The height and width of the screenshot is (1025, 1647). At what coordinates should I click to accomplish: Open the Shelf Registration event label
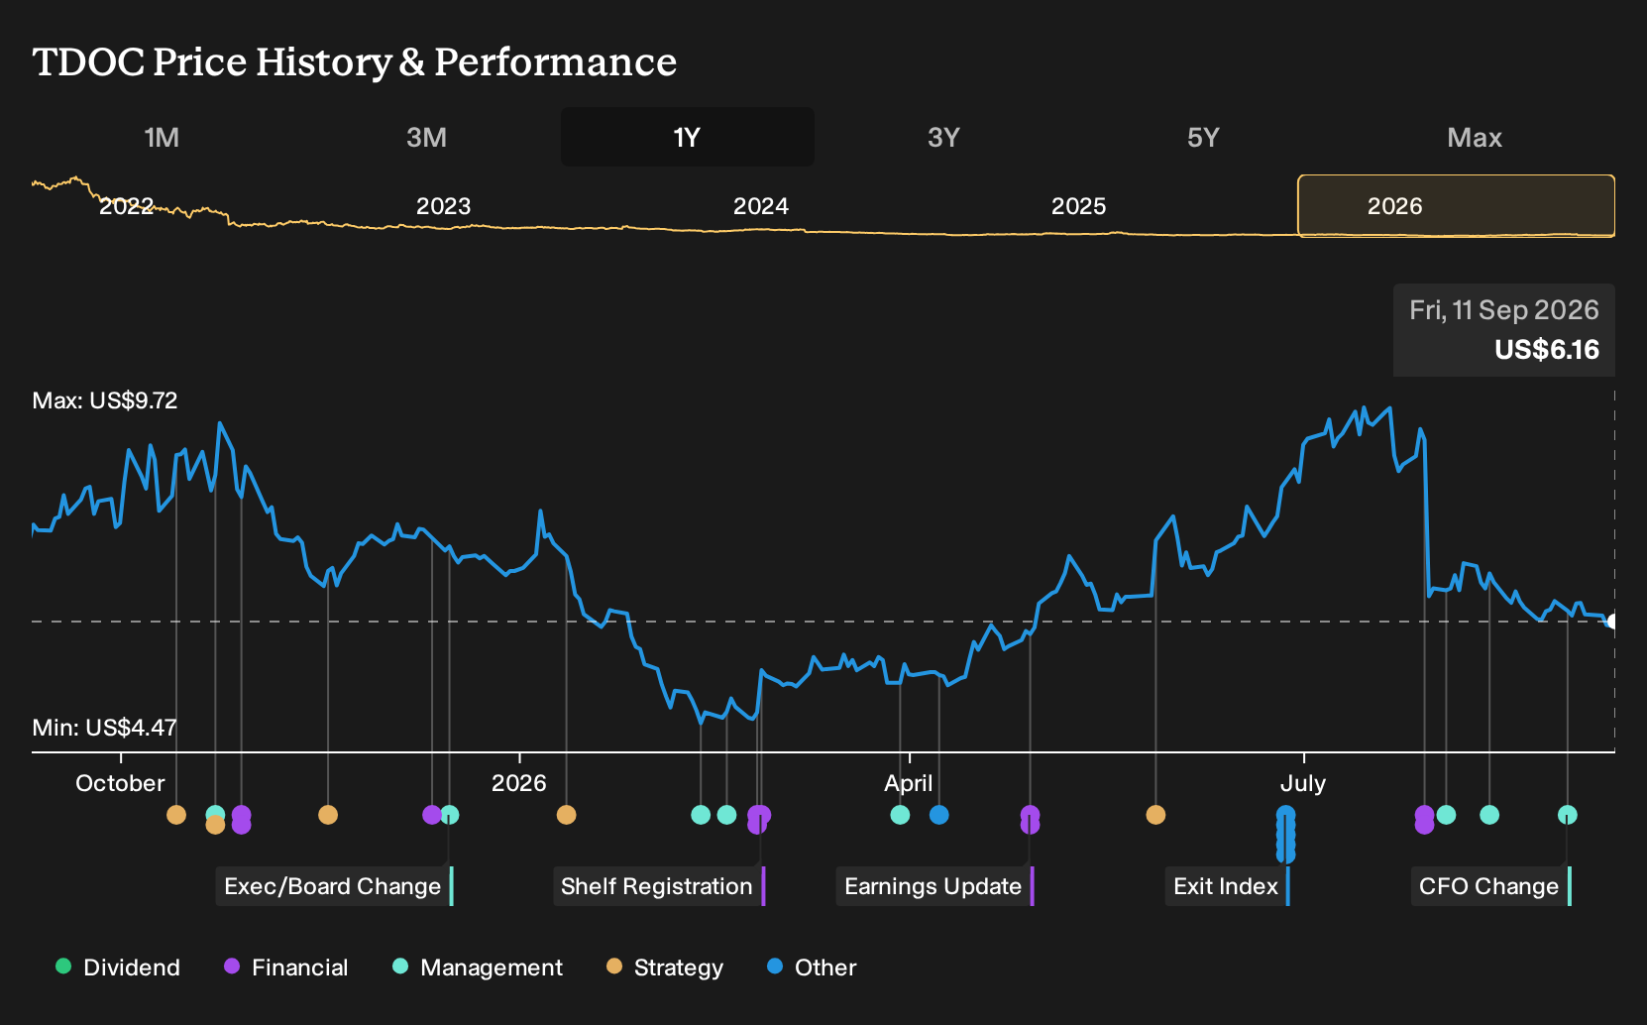point(658,886)
